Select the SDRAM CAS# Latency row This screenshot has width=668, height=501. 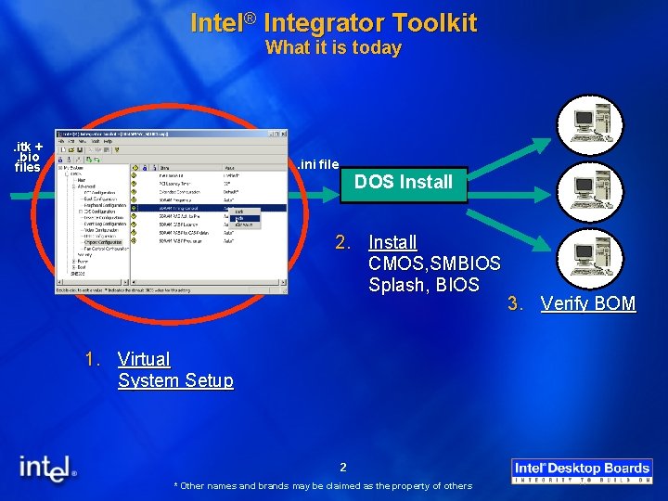[209, 225]
